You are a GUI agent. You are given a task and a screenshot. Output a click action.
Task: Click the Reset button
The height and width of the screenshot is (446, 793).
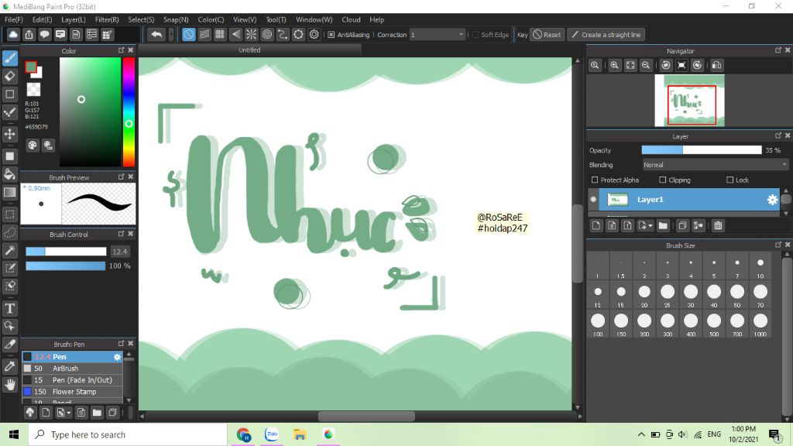coord(547,35)
